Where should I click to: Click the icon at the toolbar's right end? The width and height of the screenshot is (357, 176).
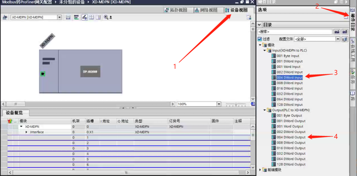click(249, 17)
